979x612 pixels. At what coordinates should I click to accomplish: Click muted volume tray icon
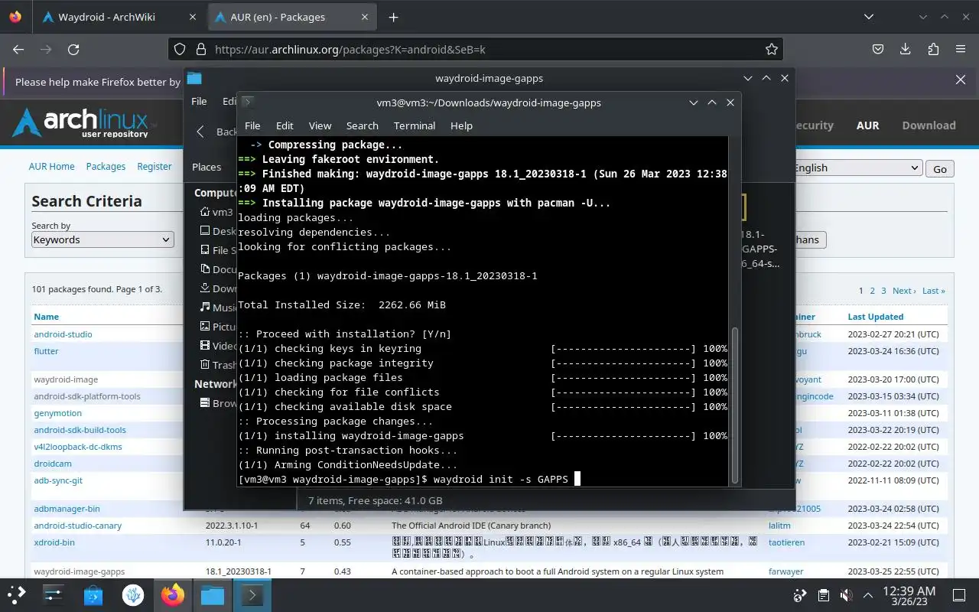click(846, 595)
